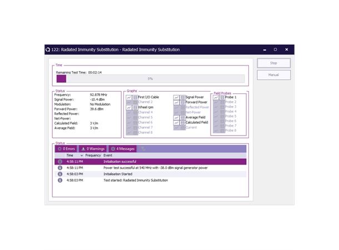Click the table icon beside Calculated Field
This screenshot has width=339, height=250.
click(x=182, y=123)
